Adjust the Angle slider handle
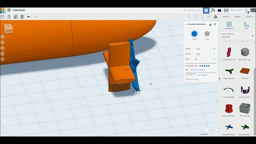 tap(196, 59)
